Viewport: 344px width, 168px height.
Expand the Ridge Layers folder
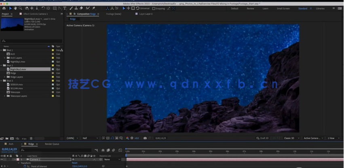click(4, 77)
